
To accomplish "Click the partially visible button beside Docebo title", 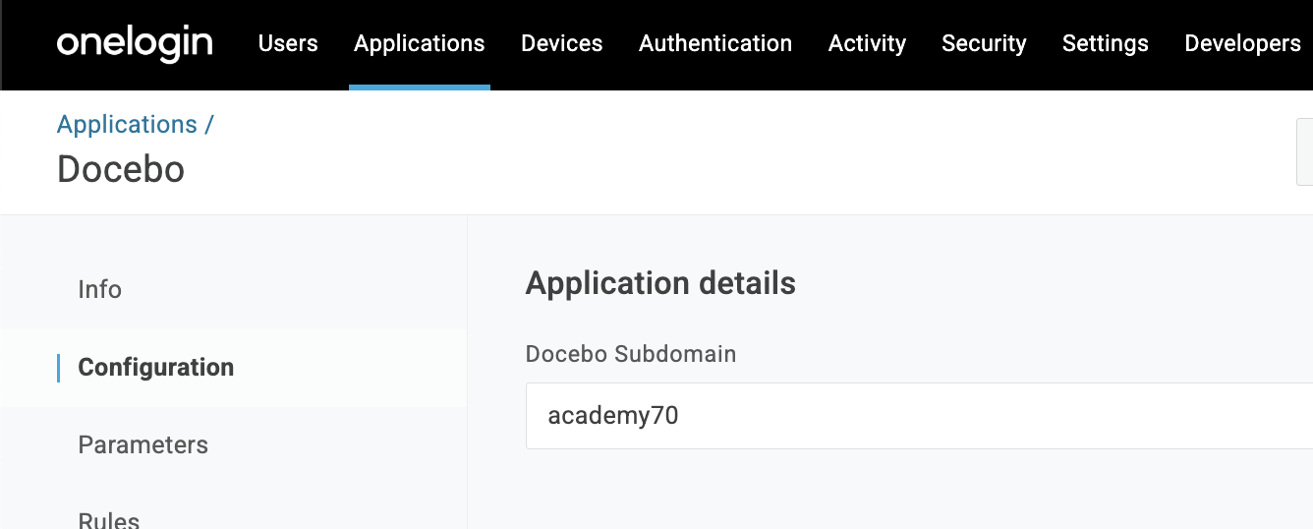I will tap(1305, 154).
